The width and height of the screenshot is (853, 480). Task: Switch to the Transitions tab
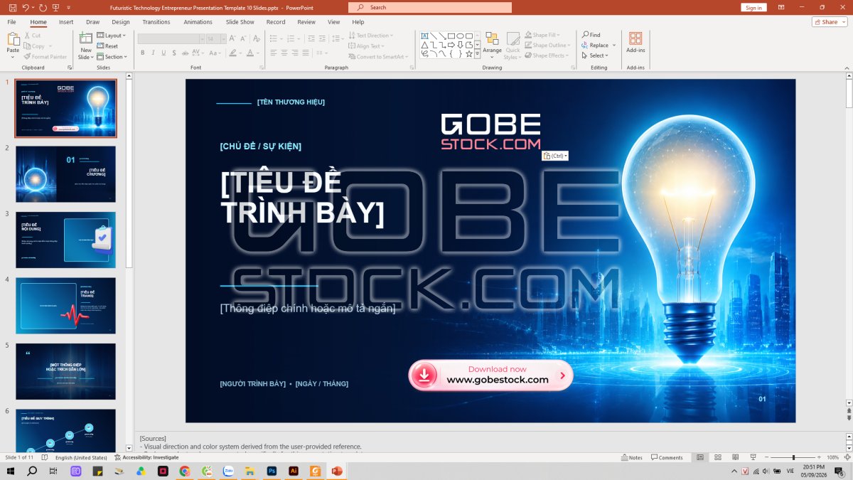(x=156, y=22)
